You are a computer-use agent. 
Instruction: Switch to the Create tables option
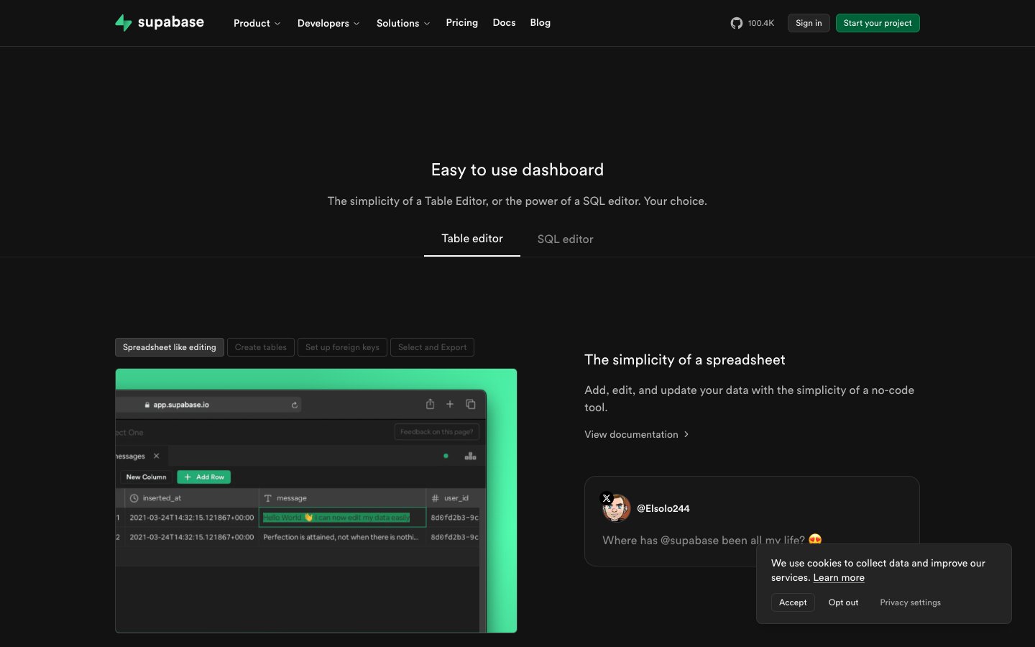click(260, 347)
